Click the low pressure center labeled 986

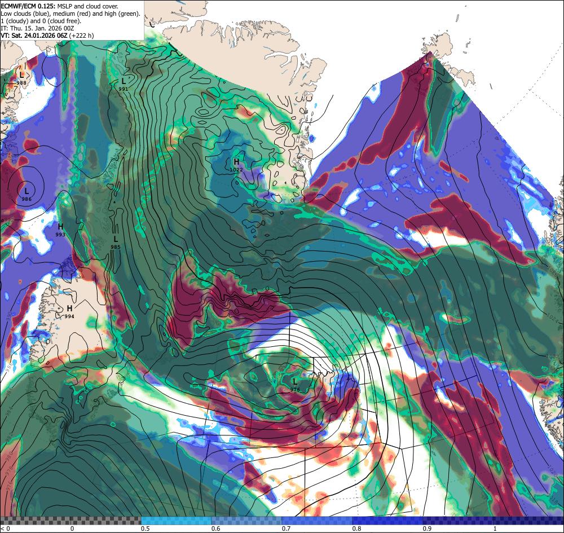pos(27,193)
